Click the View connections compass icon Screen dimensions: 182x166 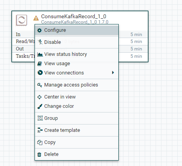(x=40, y=73)
